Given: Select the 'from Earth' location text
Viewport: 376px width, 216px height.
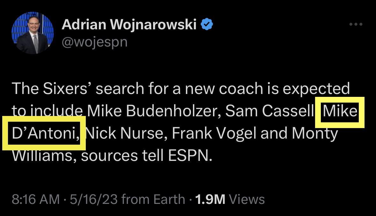Looking at the screenshot, I should coord(153,199).
